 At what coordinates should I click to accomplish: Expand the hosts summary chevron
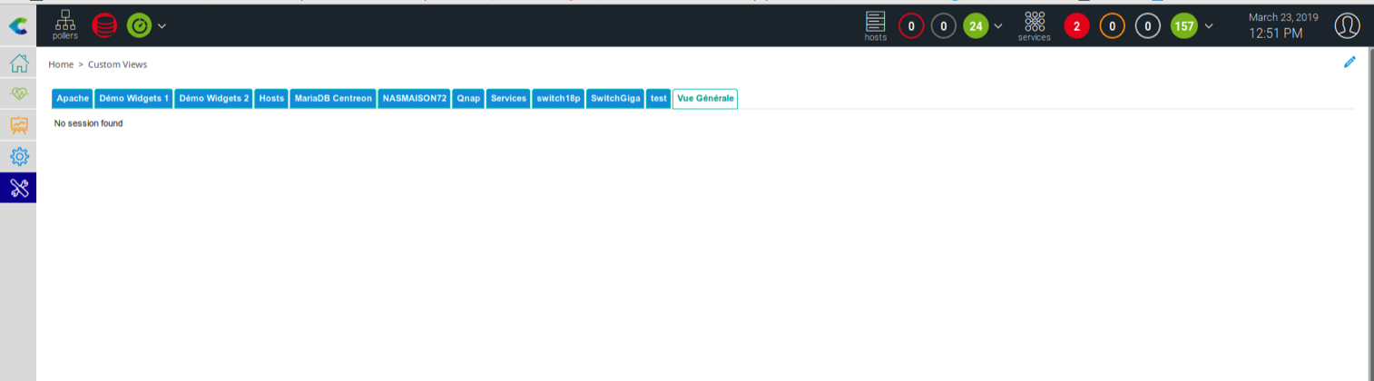click(x=998, y=26)
